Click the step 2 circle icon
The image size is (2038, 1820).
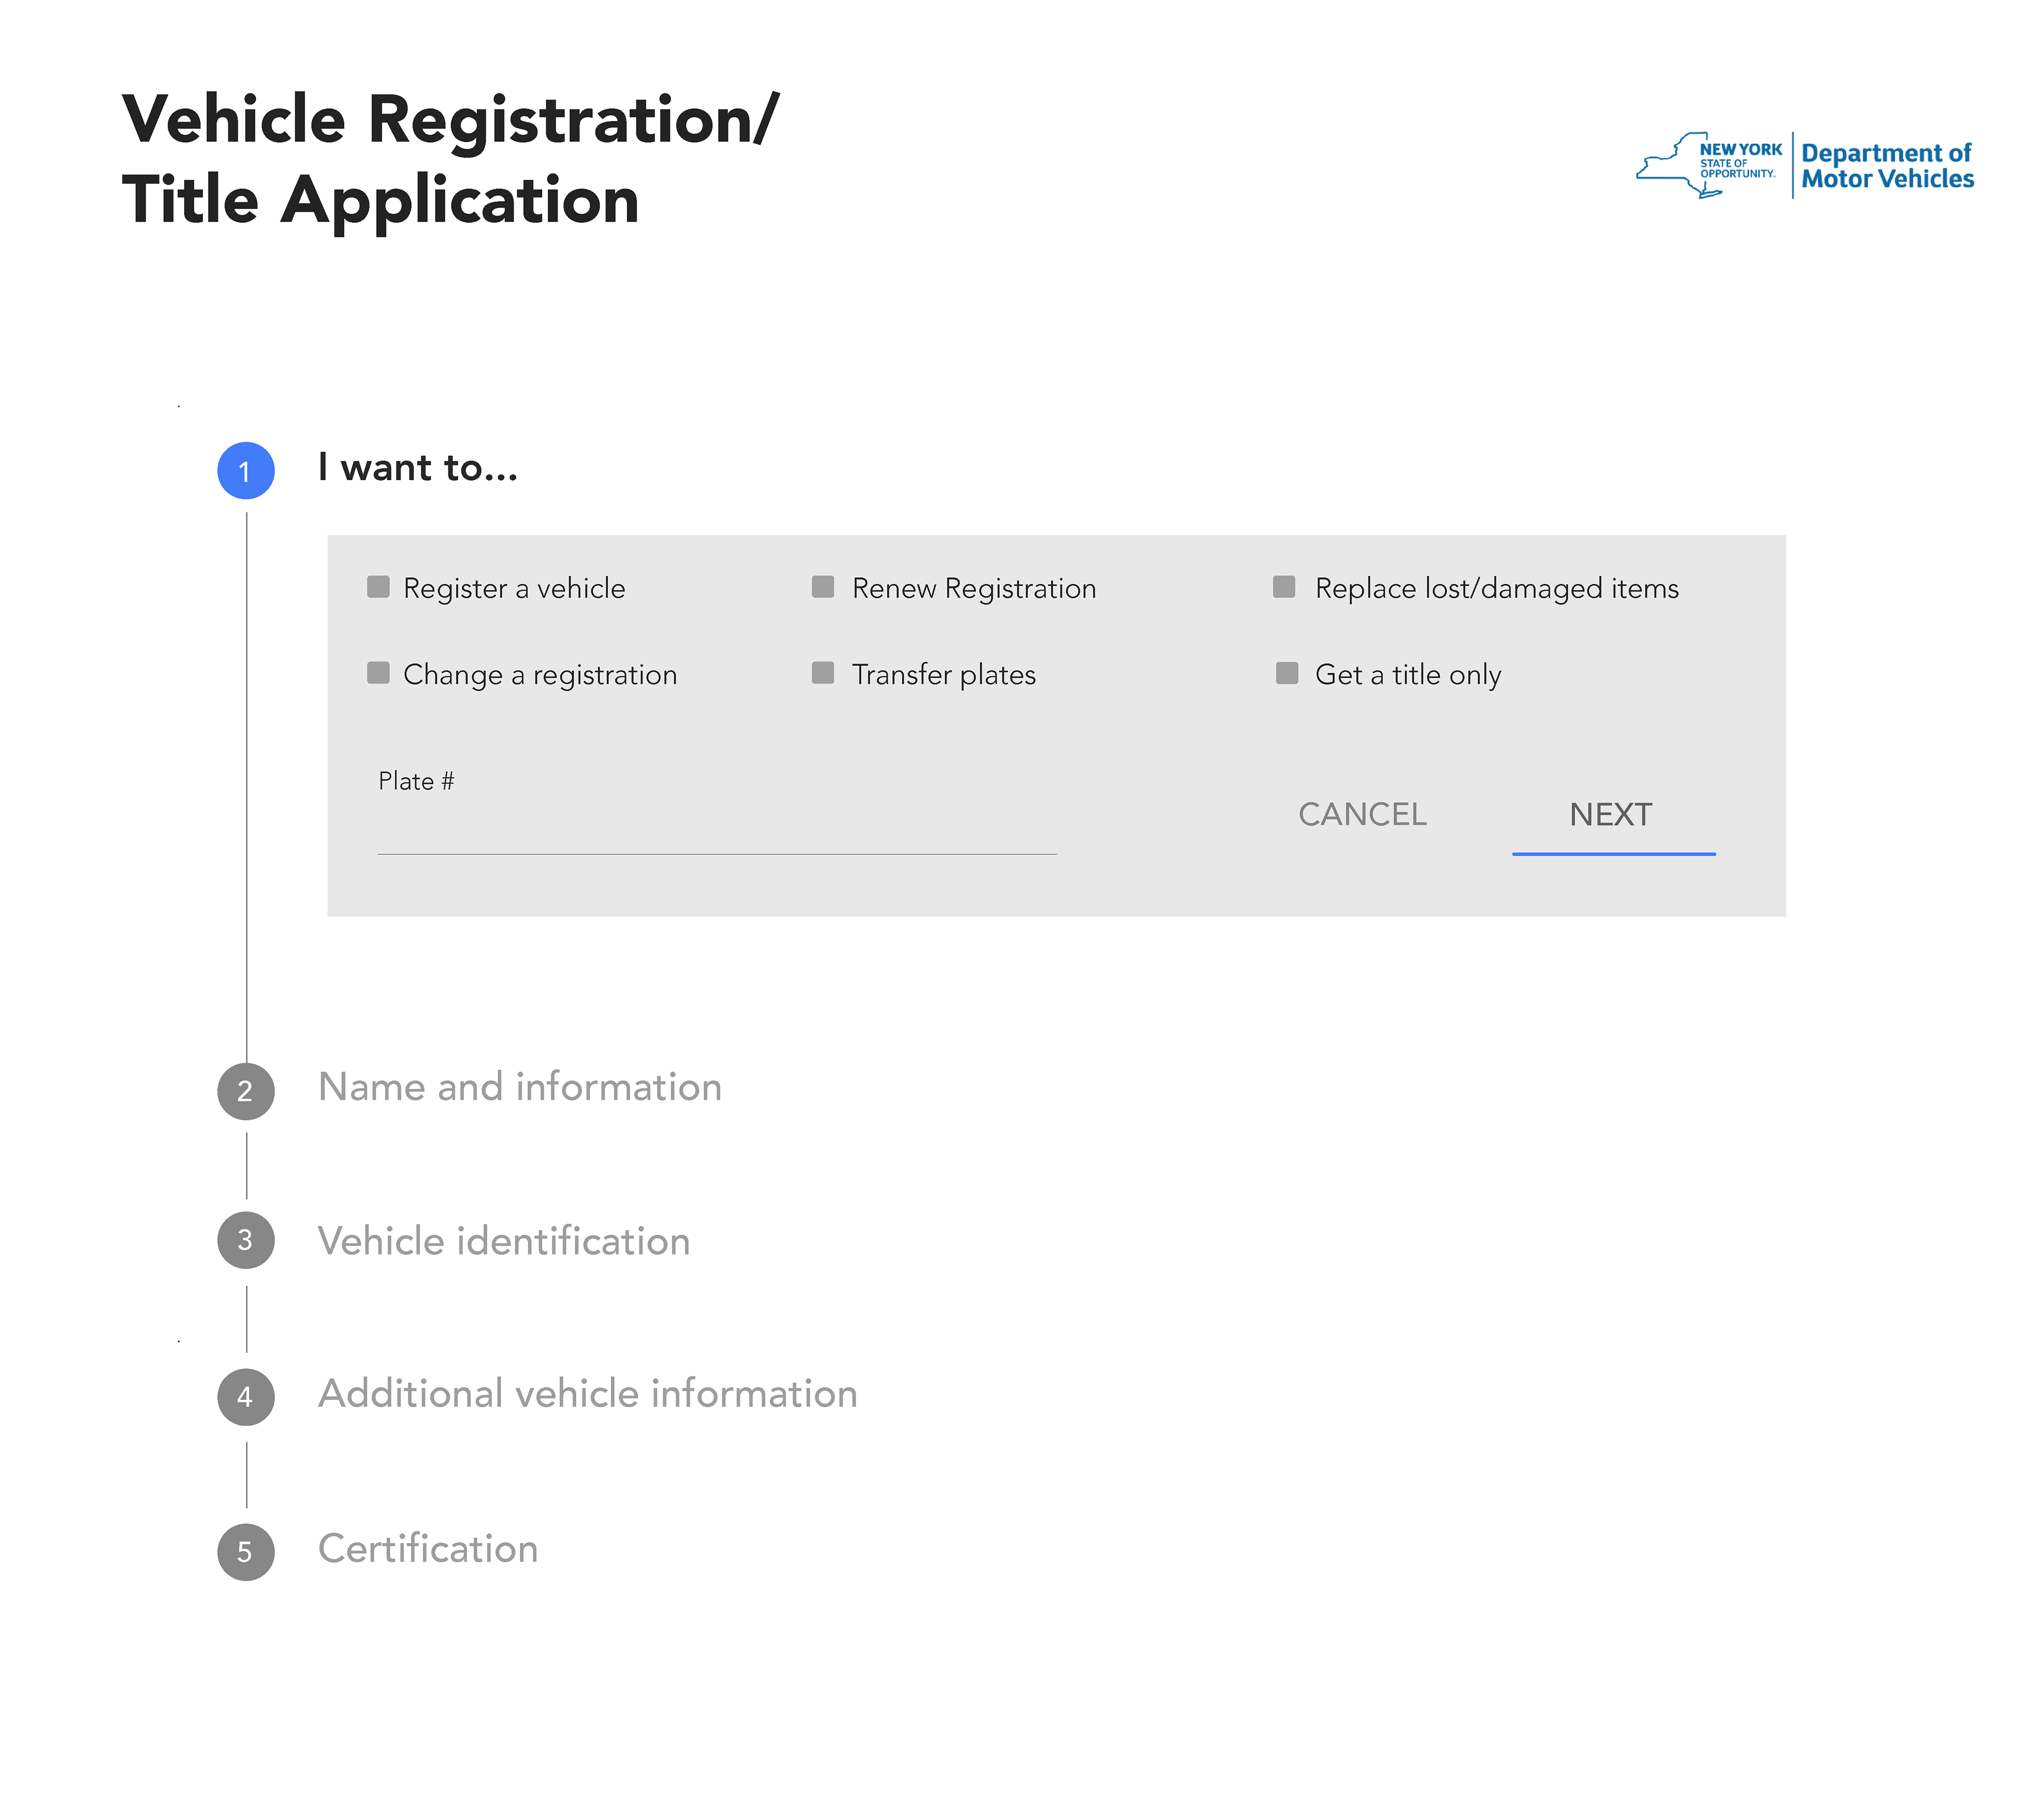246,1091
